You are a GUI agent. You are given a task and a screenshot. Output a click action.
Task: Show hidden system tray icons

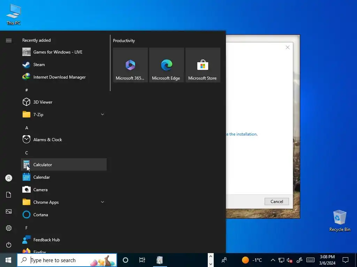[x=273, y=260]
